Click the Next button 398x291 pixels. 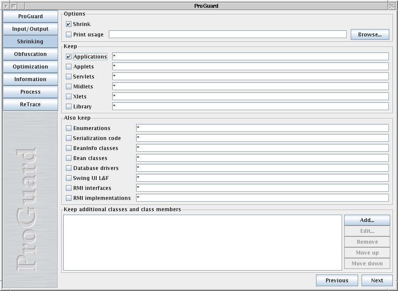[377, 281]
